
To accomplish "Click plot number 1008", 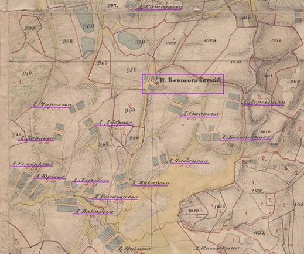I will click(210, 40).
